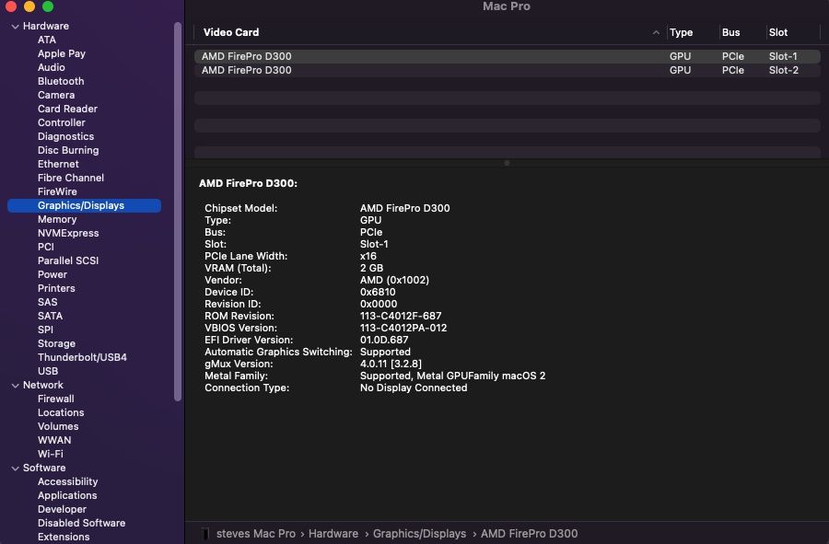Click the split-pane divider handle dot
The image size is (829, 544).
[507, 163]
